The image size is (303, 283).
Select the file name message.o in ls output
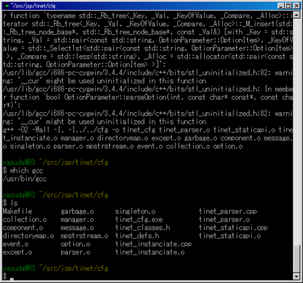point(77,228)
